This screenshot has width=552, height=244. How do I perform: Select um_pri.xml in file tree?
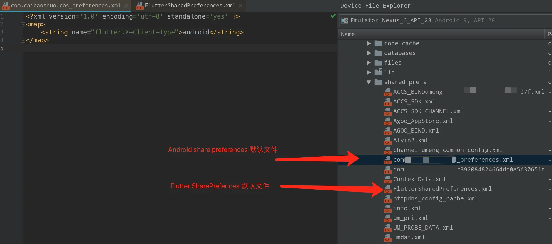tap(411, 218)
